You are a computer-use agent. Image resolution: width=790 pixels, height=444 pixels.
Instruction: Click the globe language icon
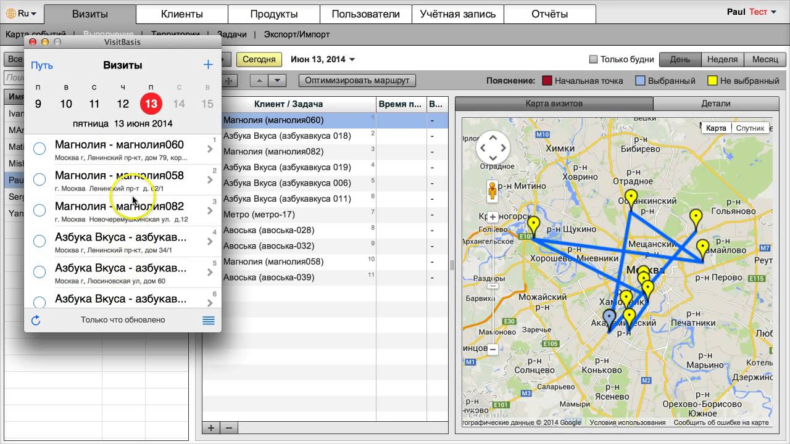(11, 13)
